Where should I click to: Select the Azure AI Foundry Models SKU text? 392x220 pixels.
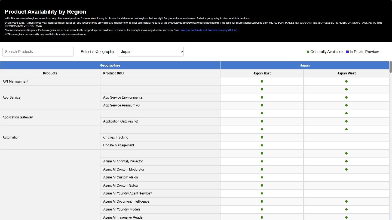click(122, 209)
